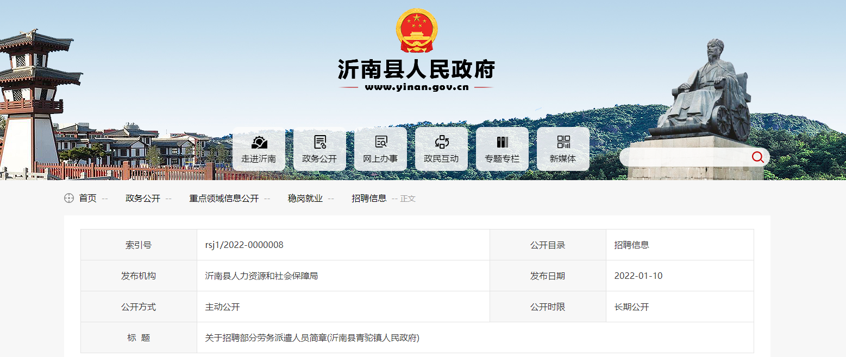Click the red magnifier search icon
The image size is (846, 357).
(757, 157)
